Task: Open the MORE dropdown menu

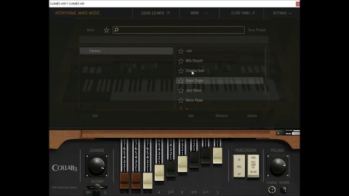Action: [x=199, y=13]
